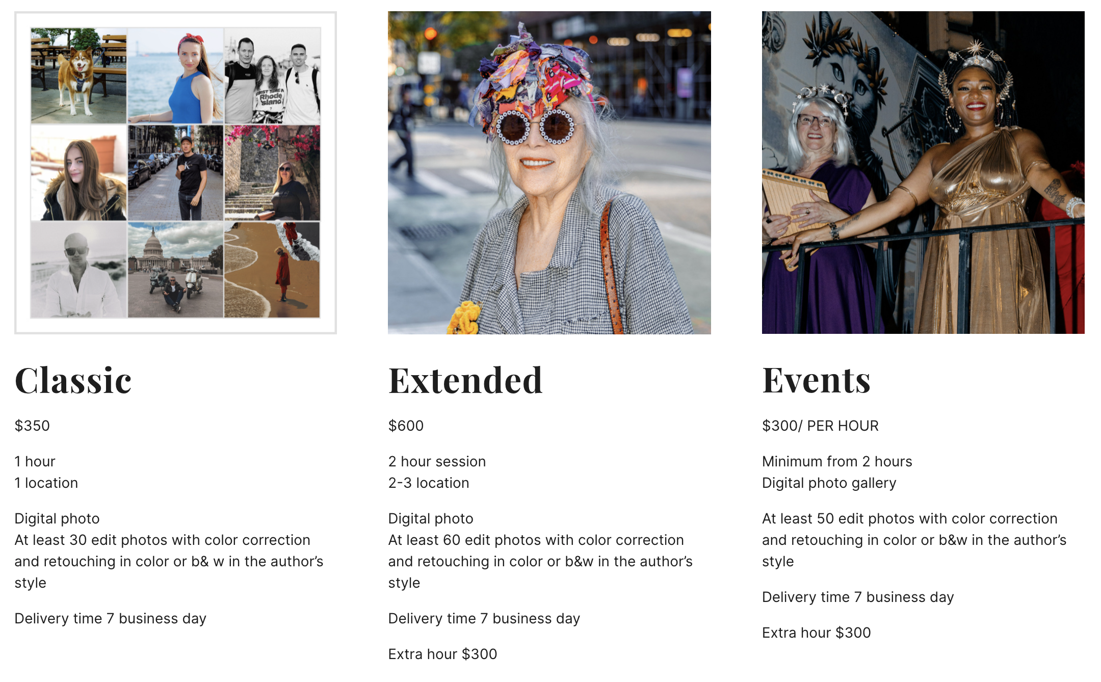Open the woman in blue top photo
1101x682 pixels.
tap(175, 75)
